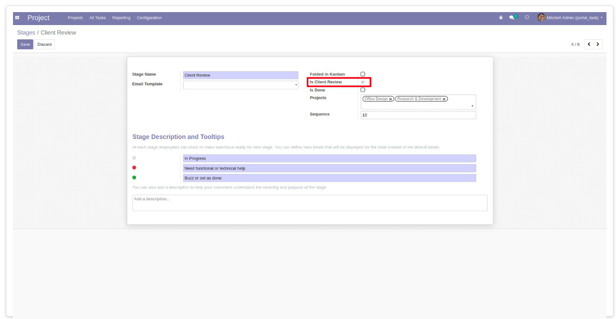This screenshot has width=616, height=319.
Task: Click the Project app title
Action: [x=38, y=18]
